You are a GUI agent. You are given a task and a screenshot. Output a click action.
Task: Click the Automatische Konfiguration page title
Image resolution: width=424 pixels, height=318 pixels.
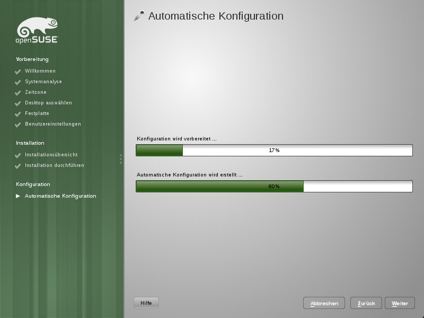(216, 16)
